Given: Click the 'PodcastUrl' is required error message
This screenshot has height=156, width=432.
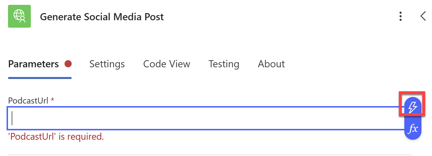Looking at the screenshot, I should click(56, 137).
